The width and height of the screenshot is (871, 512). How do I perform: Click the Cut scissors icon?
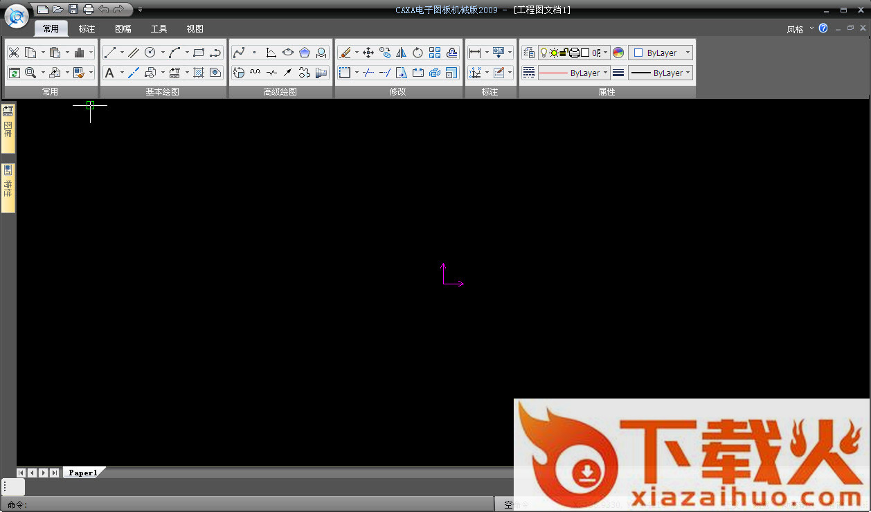(14, 53)
